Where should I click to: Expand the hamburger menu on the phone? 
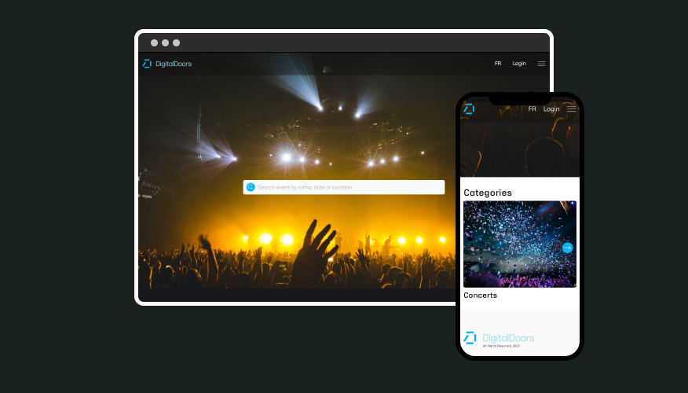coord(571,109)
